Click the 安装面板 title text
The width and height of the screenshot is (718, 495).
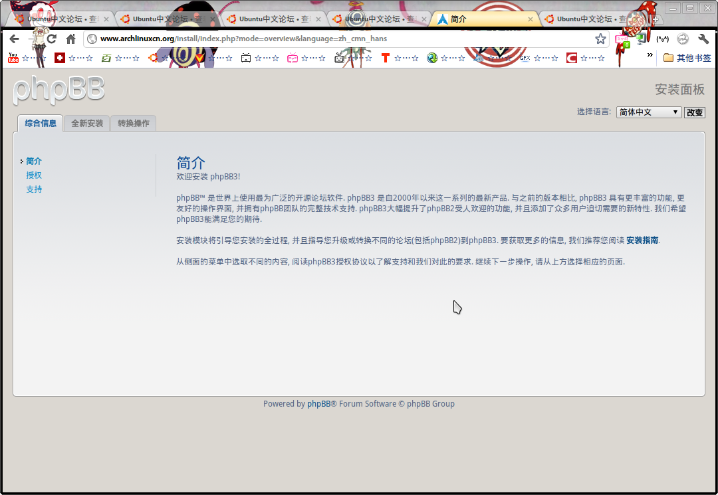click(x=679, y=89)
